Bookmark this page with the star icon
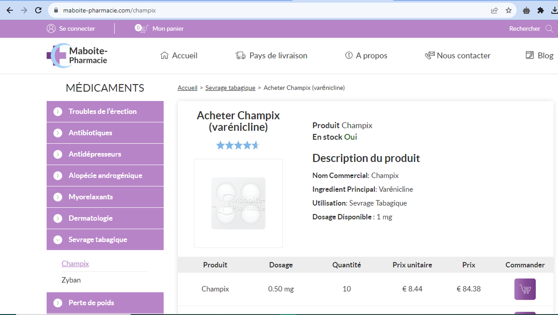Viewport: 558px width, 315px height. [x=509, y=10]
